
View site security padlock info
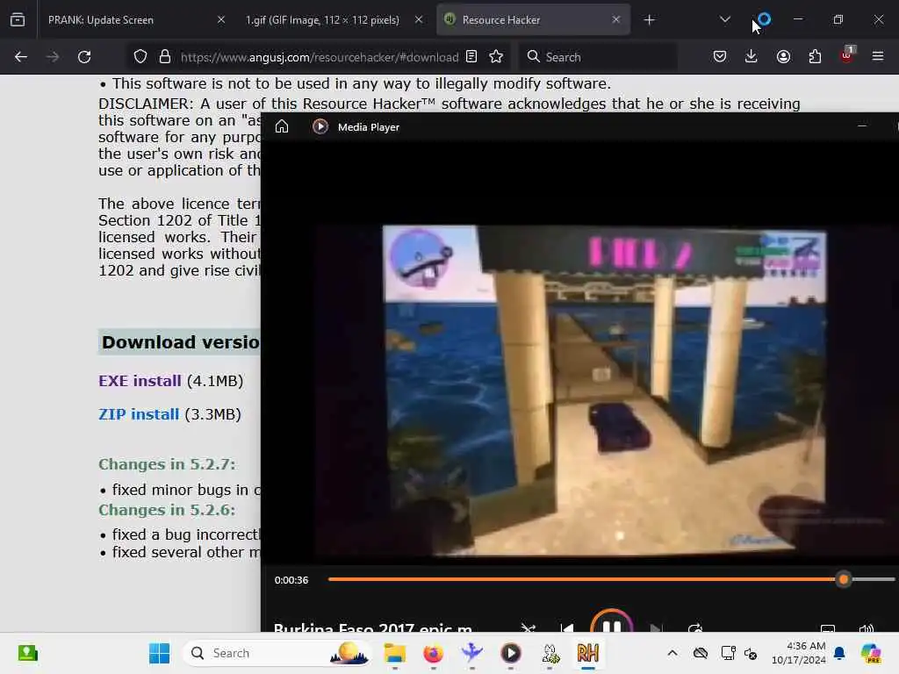click(x=165, y=57)
